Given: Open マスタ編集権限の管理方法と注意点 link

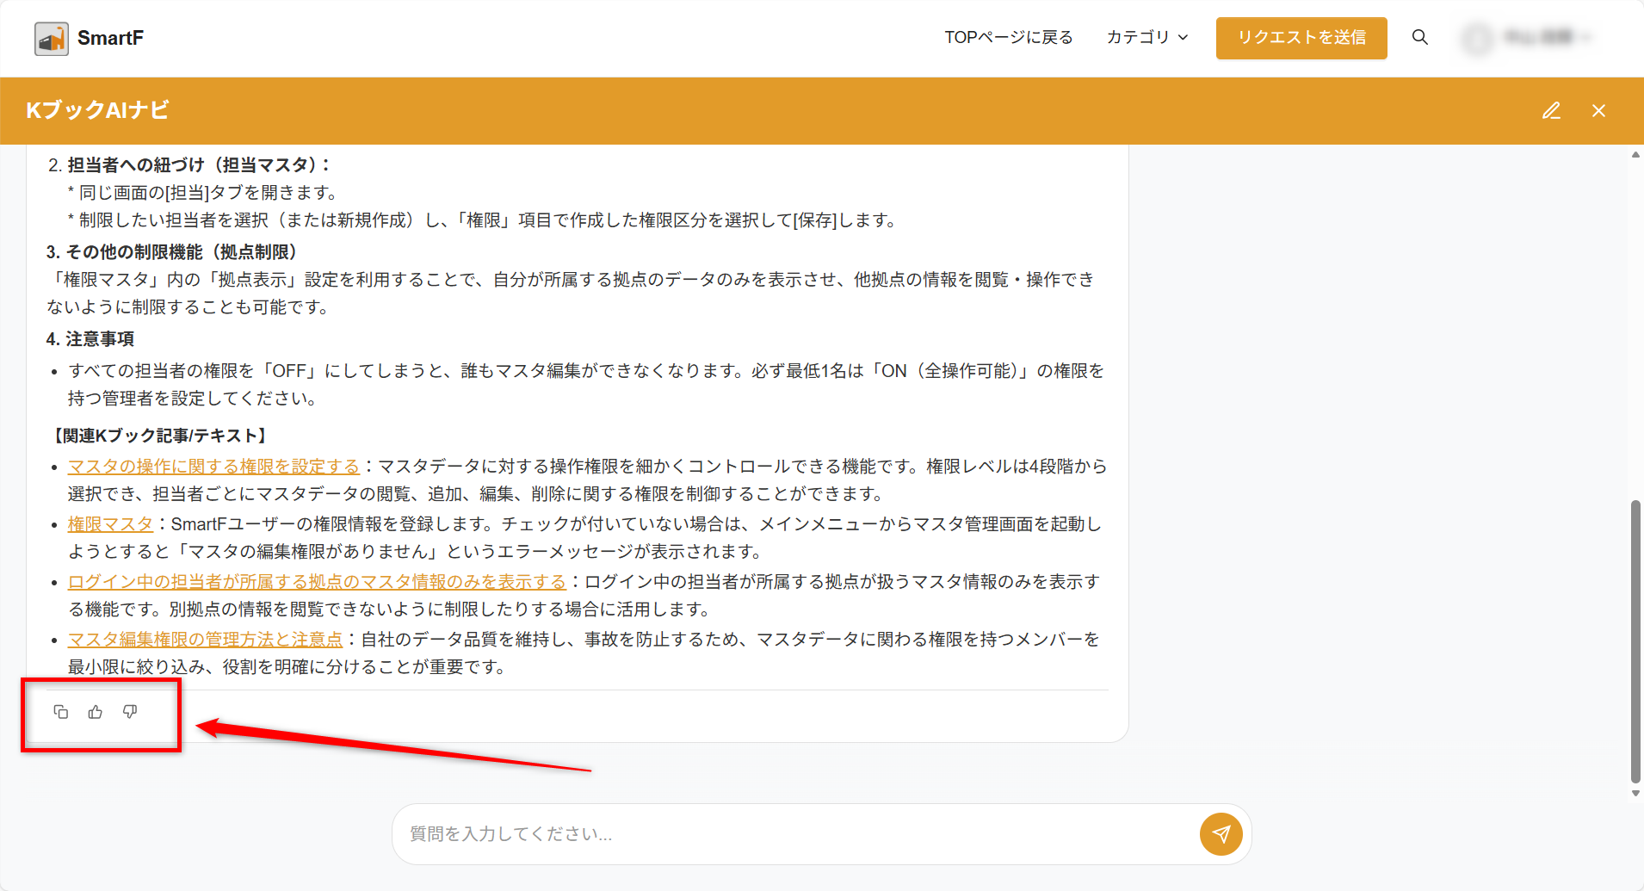Looking at the screenshot, I should click(205, 640).
